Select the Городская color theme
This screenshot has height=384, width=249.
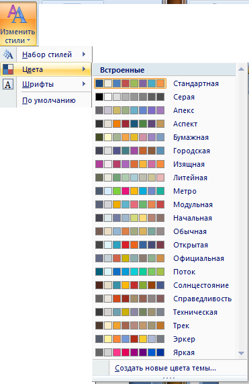pyautogui.click(x=164, y=151)
